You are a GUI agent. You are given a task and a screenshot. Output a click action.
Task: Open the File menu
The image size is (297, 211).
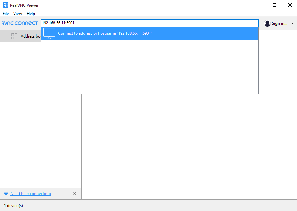click(x=6, y=14)
